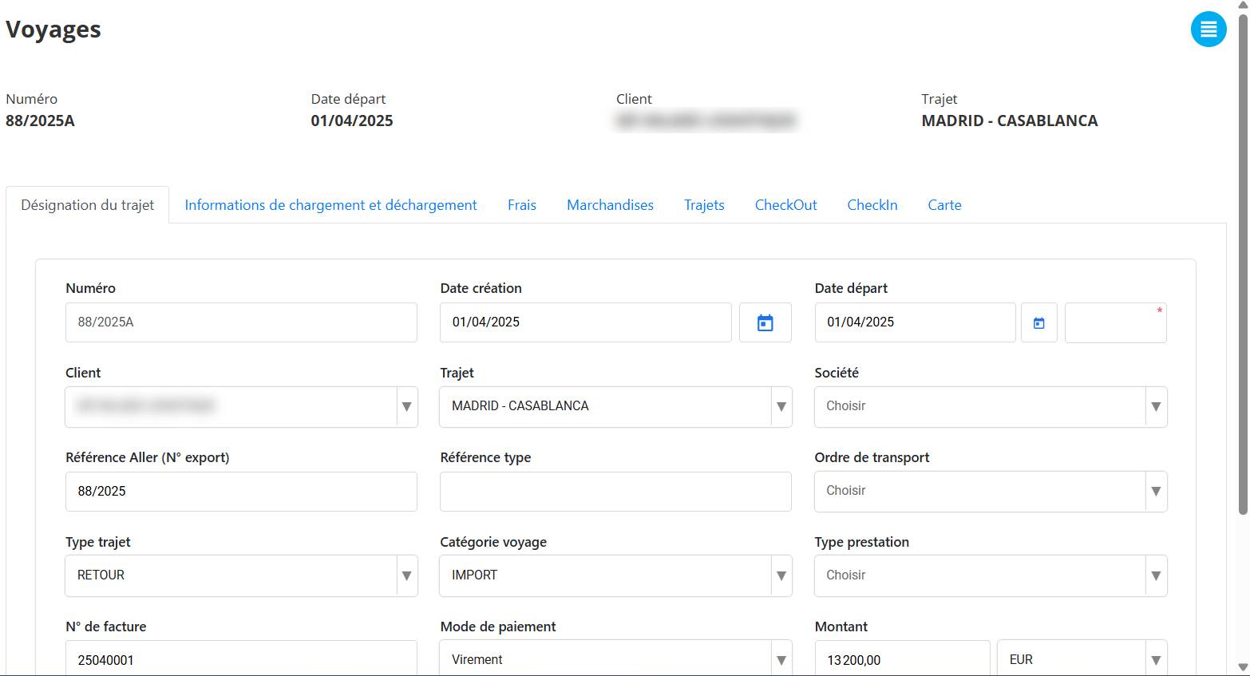Open the blue list menu button

[1208, 30]
